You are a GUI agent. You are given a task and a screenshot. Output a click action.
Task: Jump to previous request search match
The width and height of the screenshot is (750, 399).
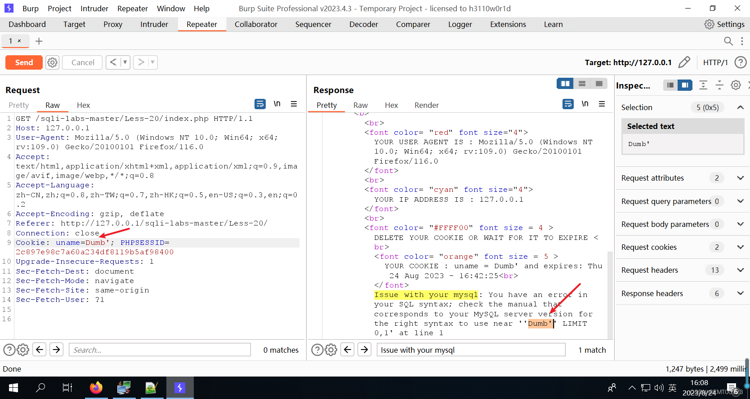coord(40,350)
